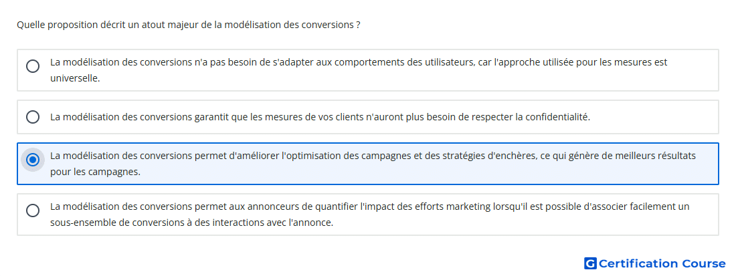Viewport: 736px width, 276px height.
Task: Click the word "confidentialité" in the second answer
Action: click(x=555, y=117)
